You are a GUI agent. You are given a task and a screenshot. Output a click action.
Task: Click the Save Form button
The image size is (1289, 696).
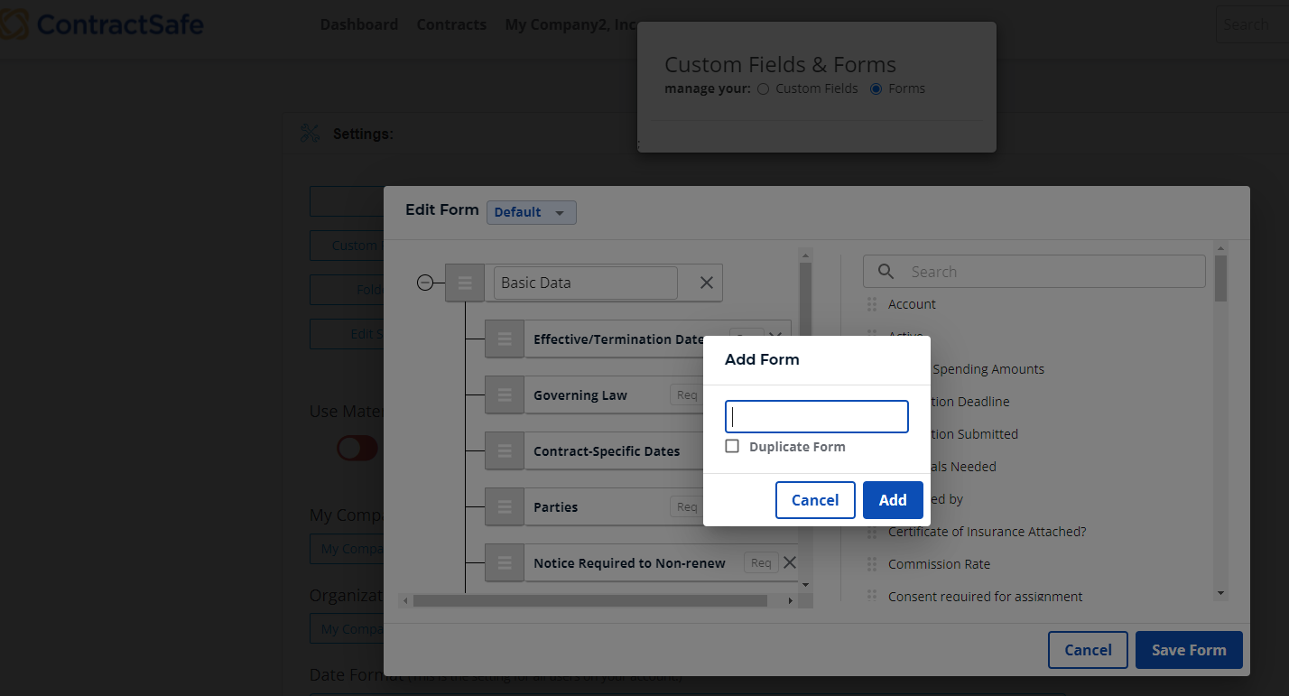click(x=1189, y=650)
